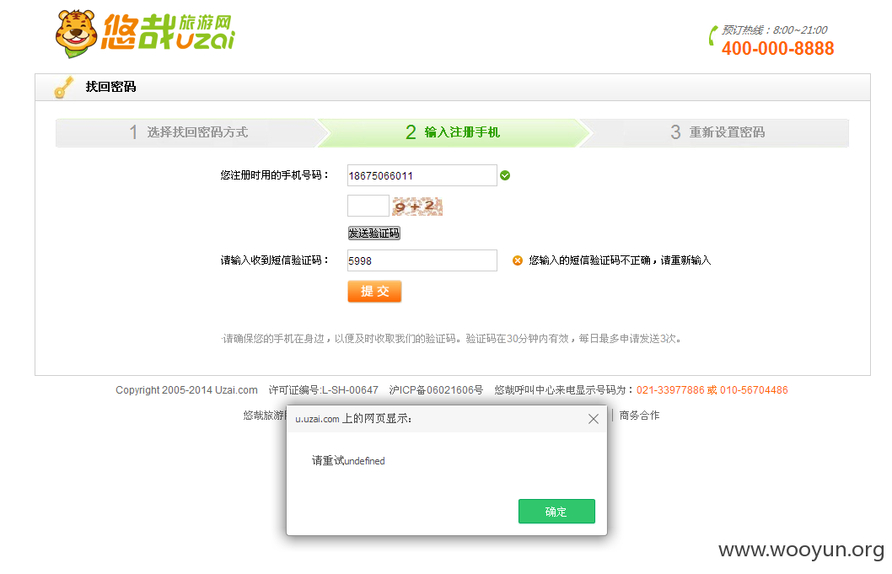Image resolution: width=892 pixels, height=574 pixels.
Task: Select step 2 输入注册手机 tab
Action: [x=453, y=132]
